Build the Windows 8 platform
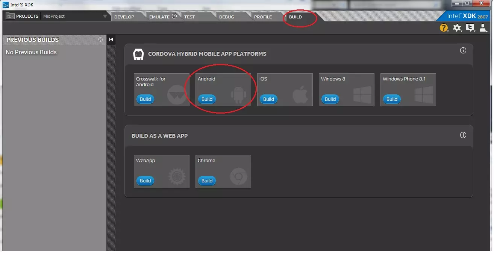This screenshot has width=494, height=255. [x=330, y=99]
